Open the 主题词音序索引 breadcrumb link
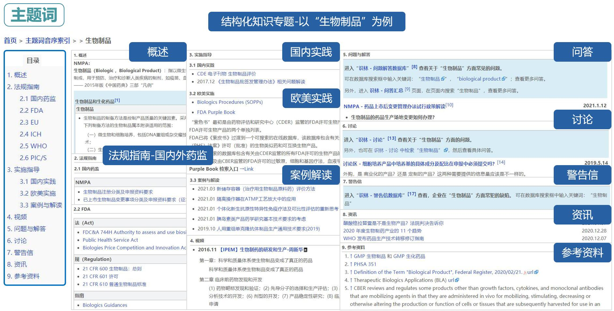Viewport: 614px width, 311px height. [x=48, y=41]
